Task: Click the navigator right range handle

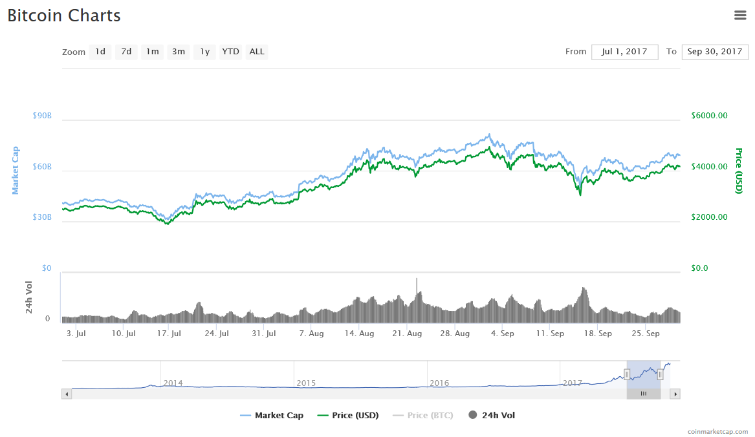Action: tap(660, 374)
